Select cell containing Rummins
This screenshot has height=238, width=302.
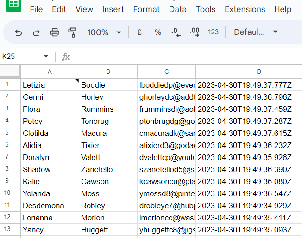click(x=108, y=109)
